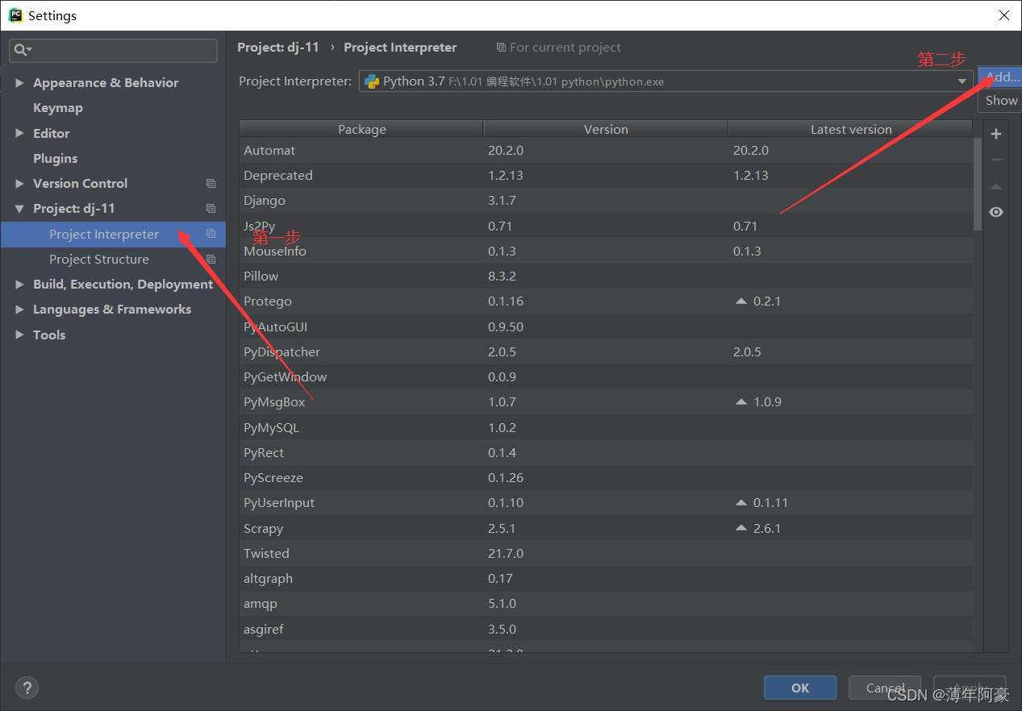Click upgrade arrow for Protego 0.2.1
The width and height of the screenshot is (1022, 711).
click(741, 301)
